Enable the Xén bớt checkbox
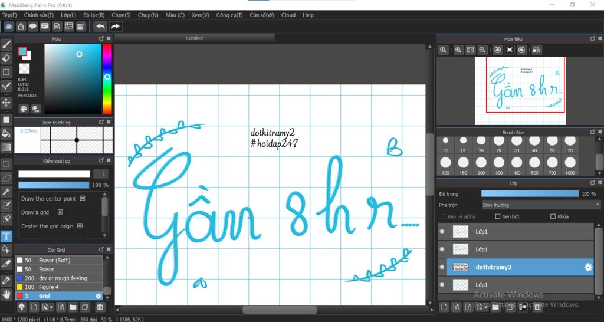Viewport: 604px width, 322px height. 498,216
